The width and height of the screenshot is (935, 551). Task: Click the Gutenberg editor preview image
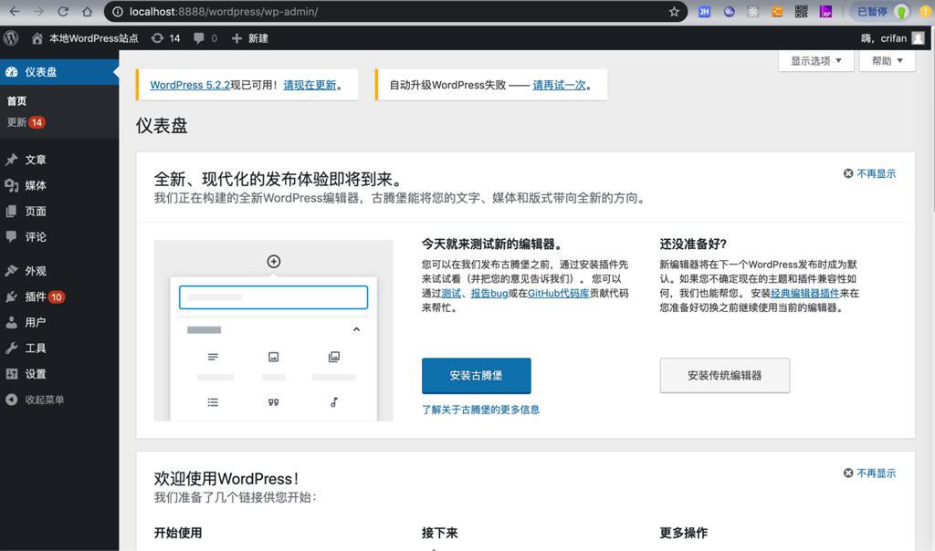coord(274,330)
